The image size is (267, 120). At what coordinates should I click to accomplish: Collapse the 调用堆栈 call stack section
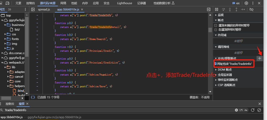(x=216, y=47)
